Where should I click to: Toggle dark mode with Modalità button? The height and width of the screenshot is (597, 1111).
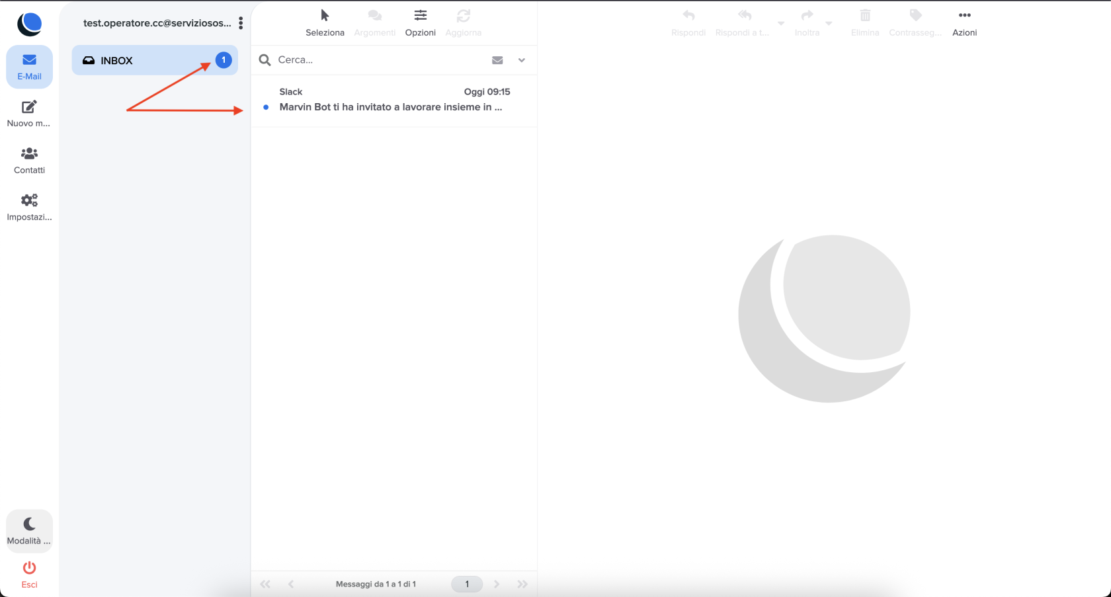pyautogui.click(x=29, y=531)
